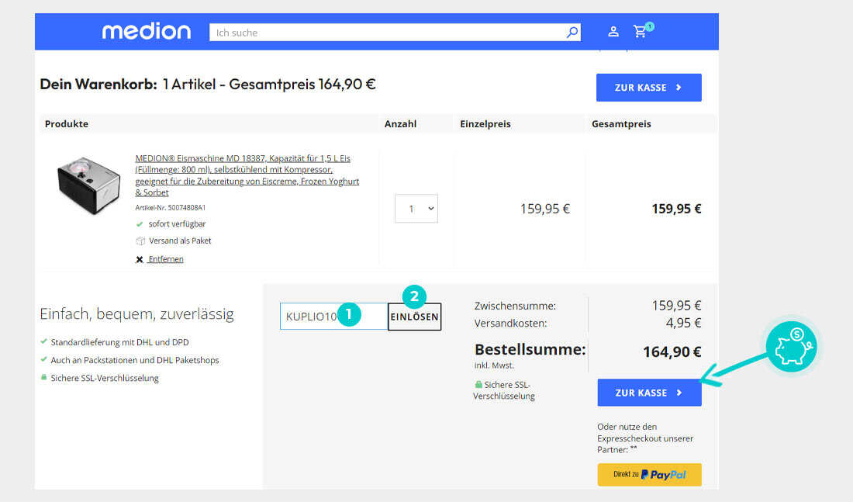The image size is (853, 502).
Task: Click the lock icon beside 'Sichere SSL-Verschlüsselung' in totals
Action: 478,384
